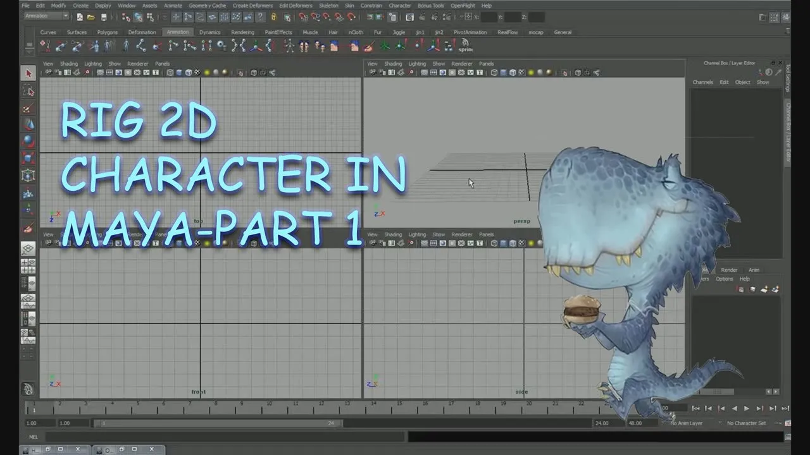Switch to four-view layout icon
810x455 pixels.
28,266
